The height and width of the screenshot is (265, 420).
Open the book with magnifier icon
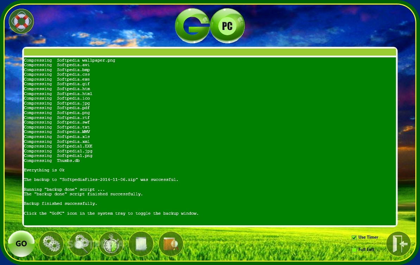[171, 244]
